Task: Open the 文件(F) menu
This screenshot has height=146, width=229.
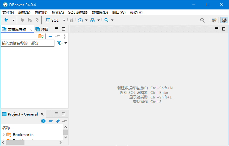Action: [x=8, y=12]
